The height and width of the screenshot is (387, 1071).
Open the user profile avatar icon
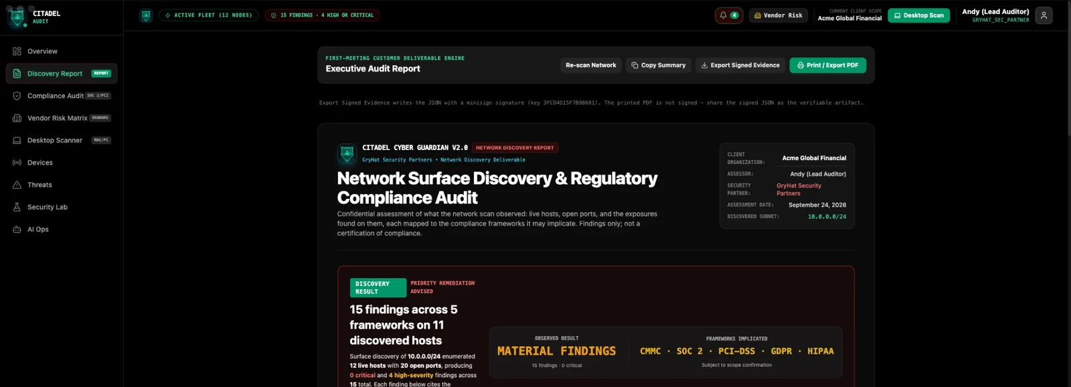point(1044,15)
